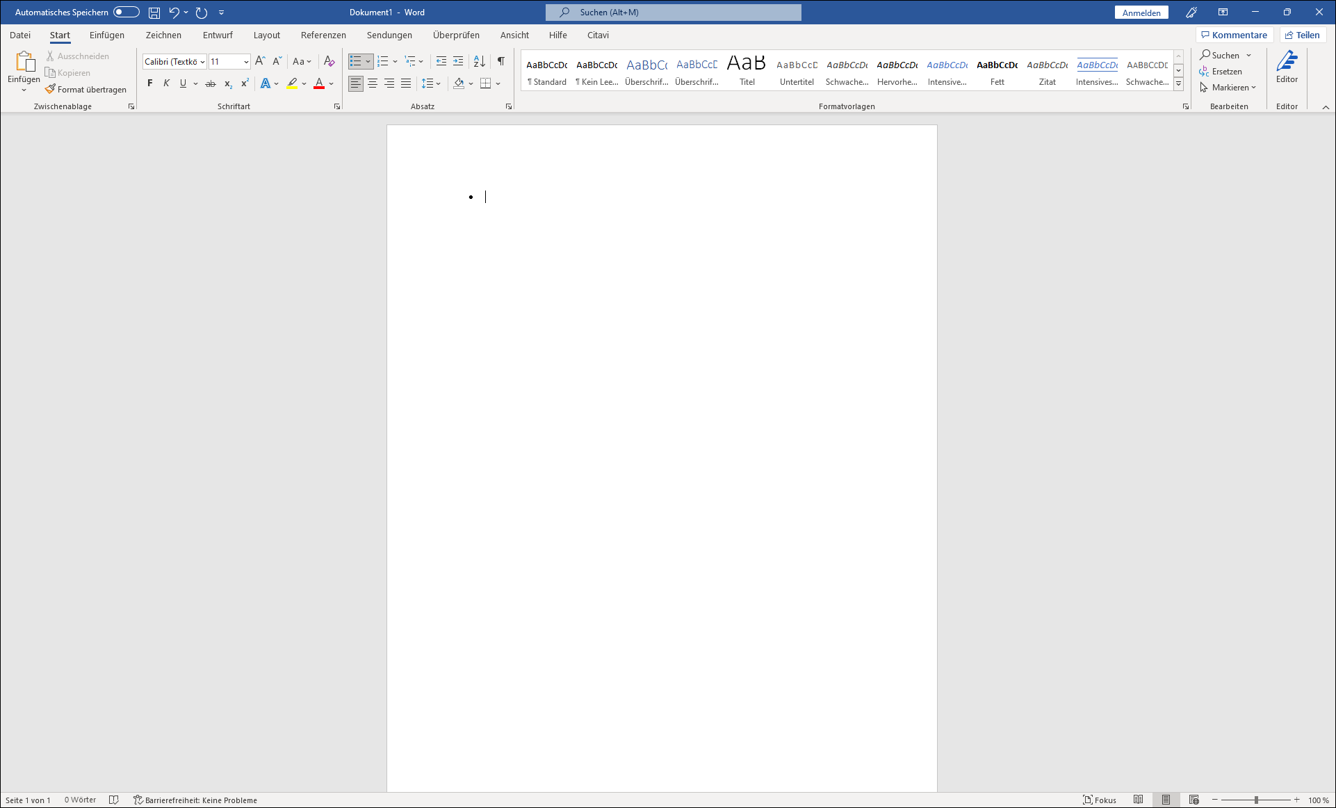Switch to Einfügen tab
This screenshot has height=808, width=1336.
tap(107, 35)
